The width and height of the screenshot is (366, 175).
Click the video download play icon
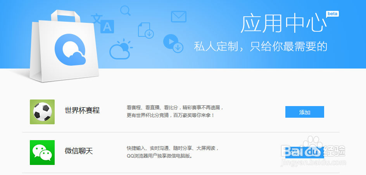pyautogui.click(x=173, y=43)
